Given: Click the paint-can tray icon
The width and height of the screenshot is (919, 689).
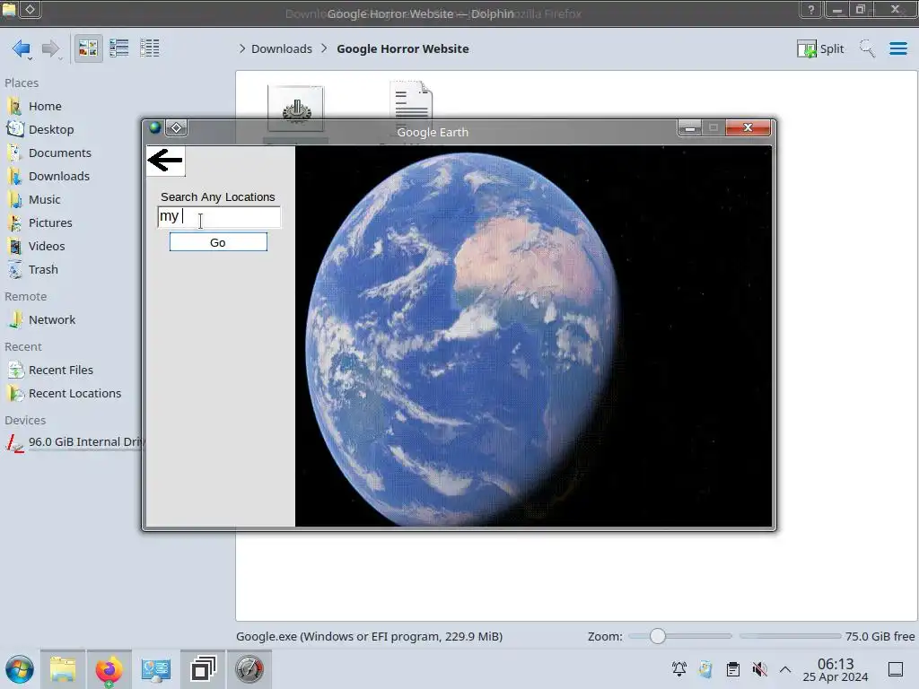Looking at the screenshot, I should coord(705,669).
